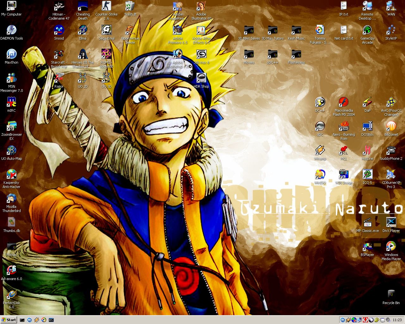The width and height of the screenshot is (405, 324).
Task: Launch Winamp from the desktop
Action: click(320, 153)
